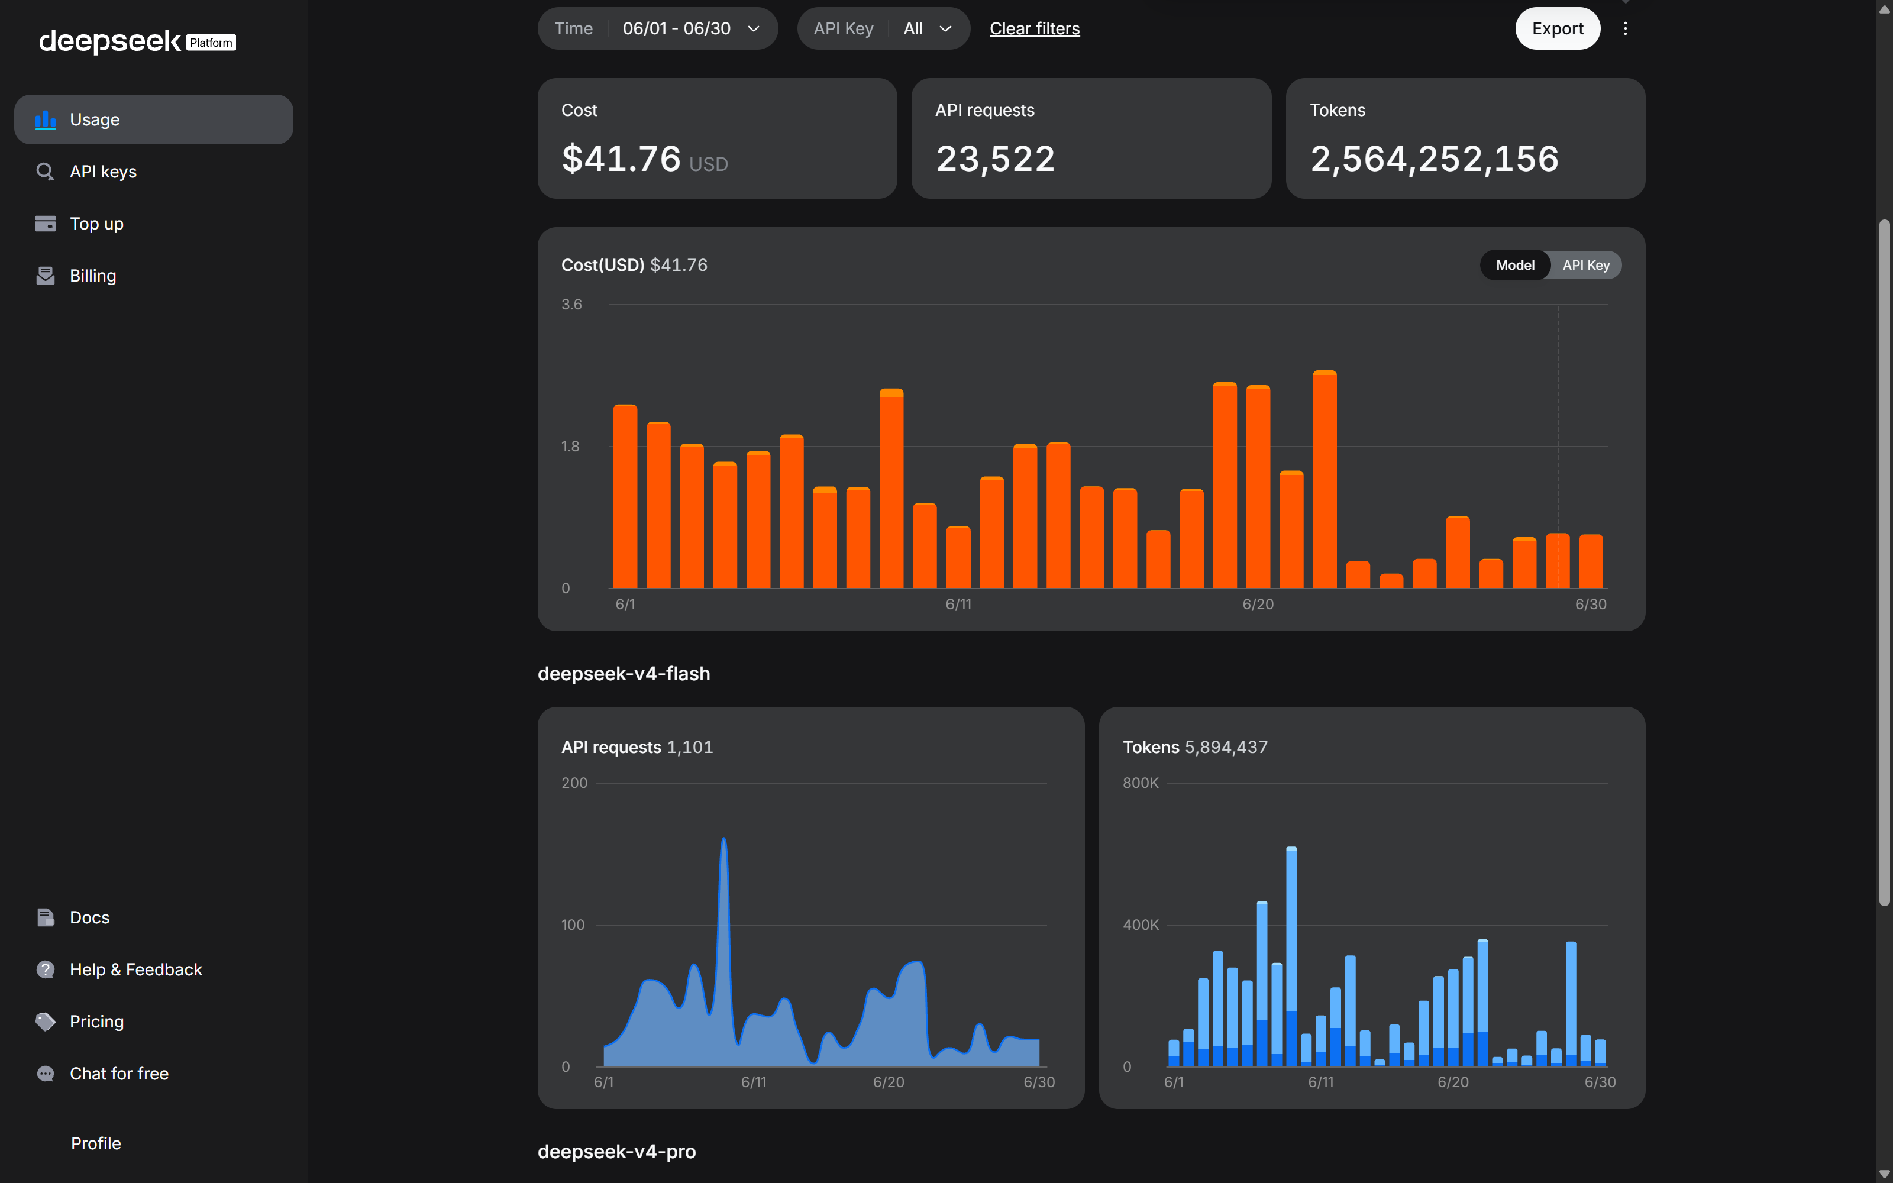
Task: Click the deepseek Platform logo
Action: click(x=138, y=41)
